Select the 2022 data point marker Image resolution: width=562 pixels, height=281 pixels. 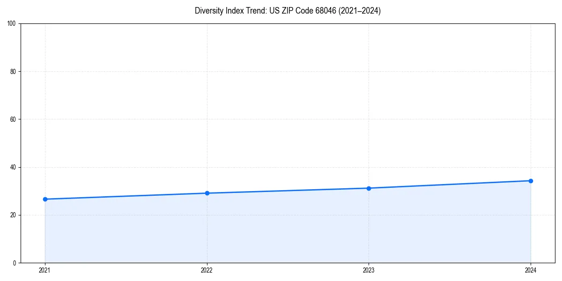(207, 192)
